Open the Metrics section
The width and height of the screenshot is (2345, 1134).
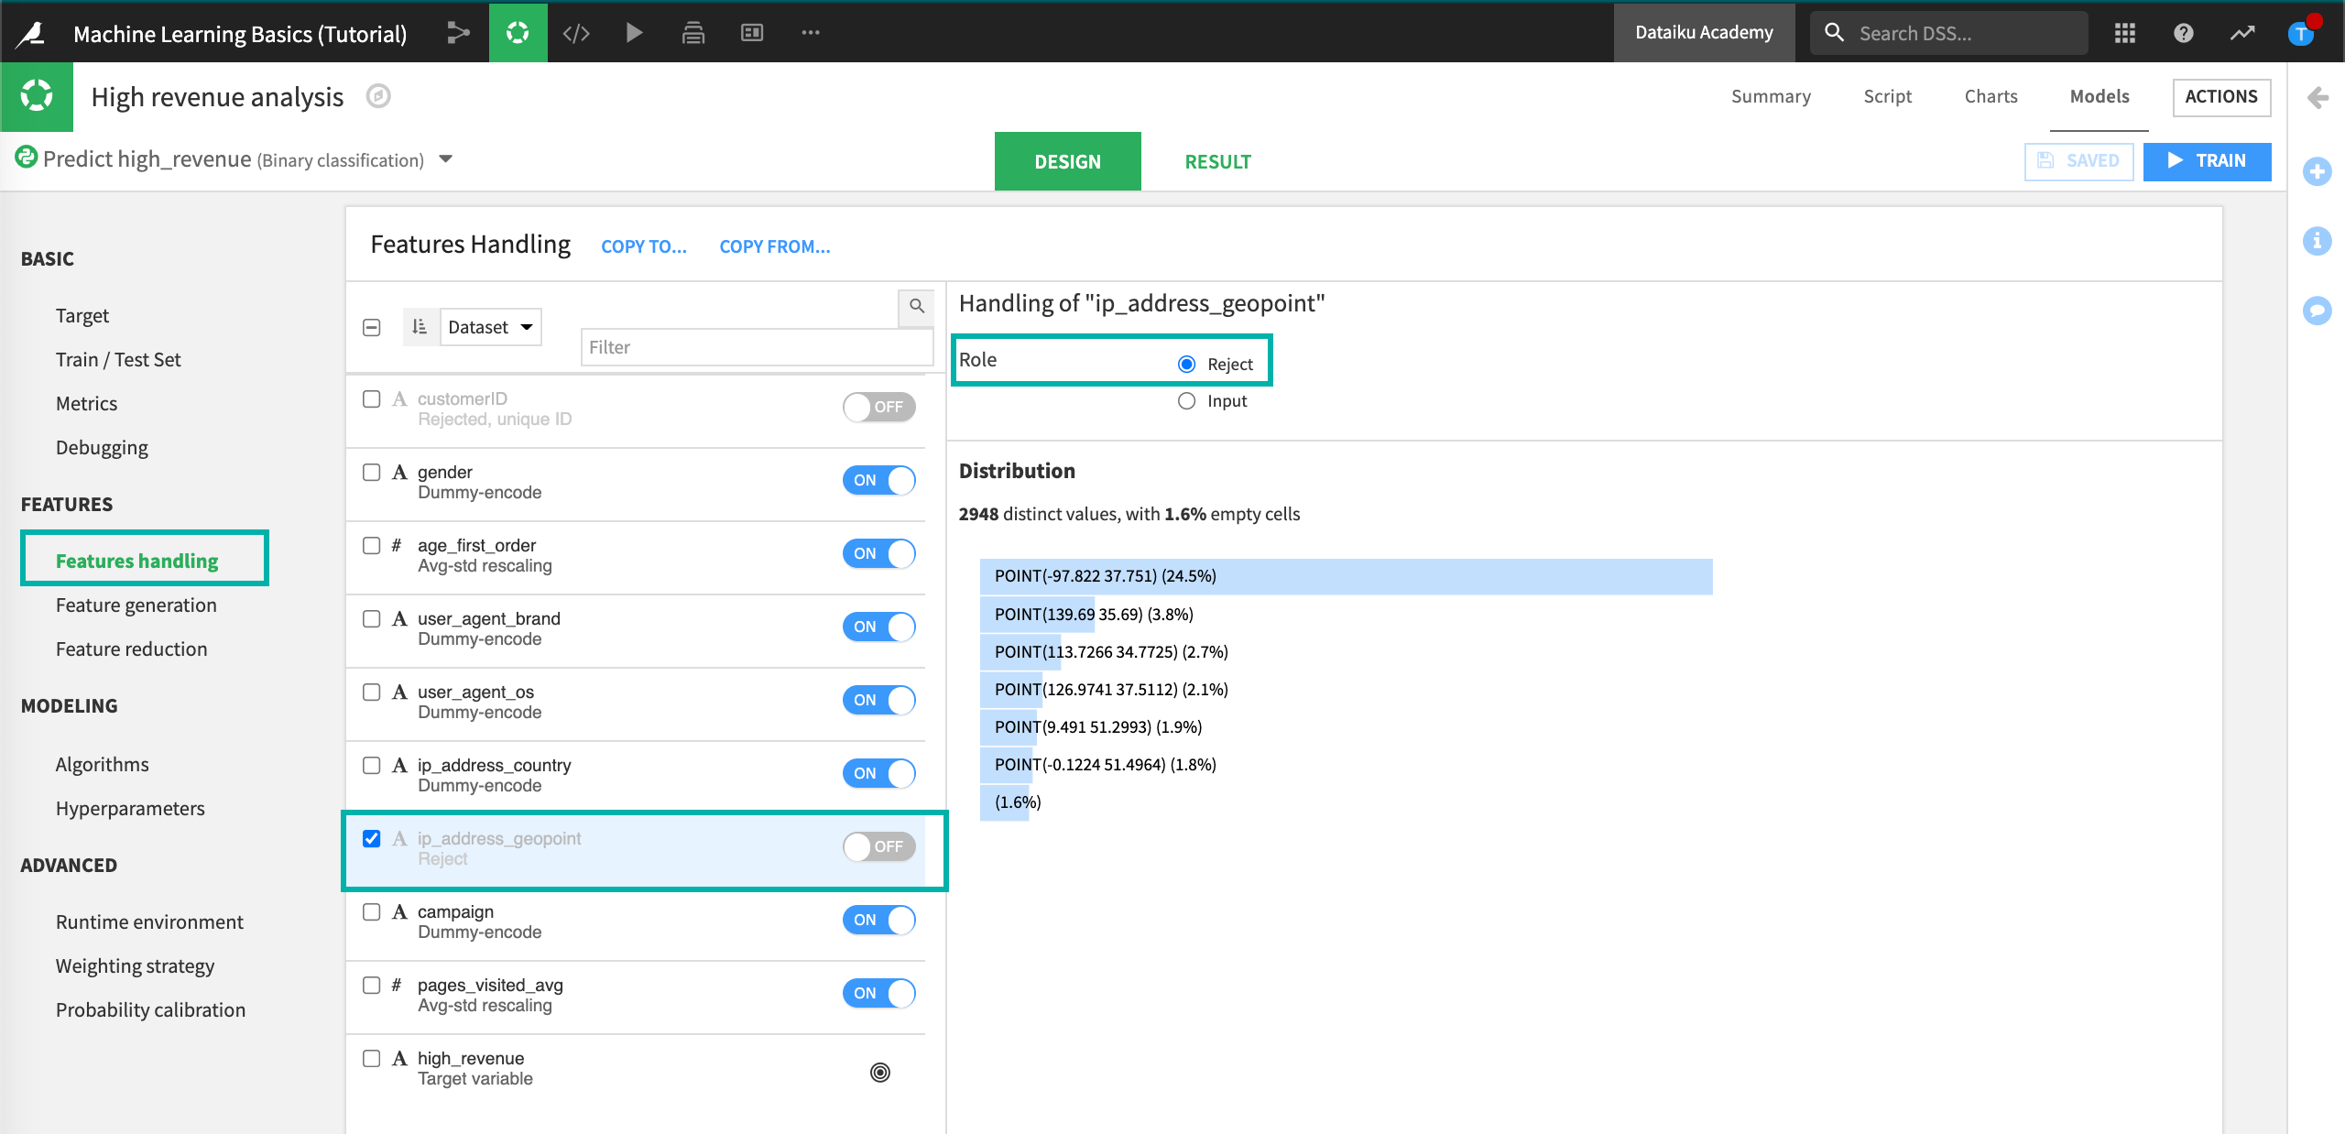[x=86, y=404]
